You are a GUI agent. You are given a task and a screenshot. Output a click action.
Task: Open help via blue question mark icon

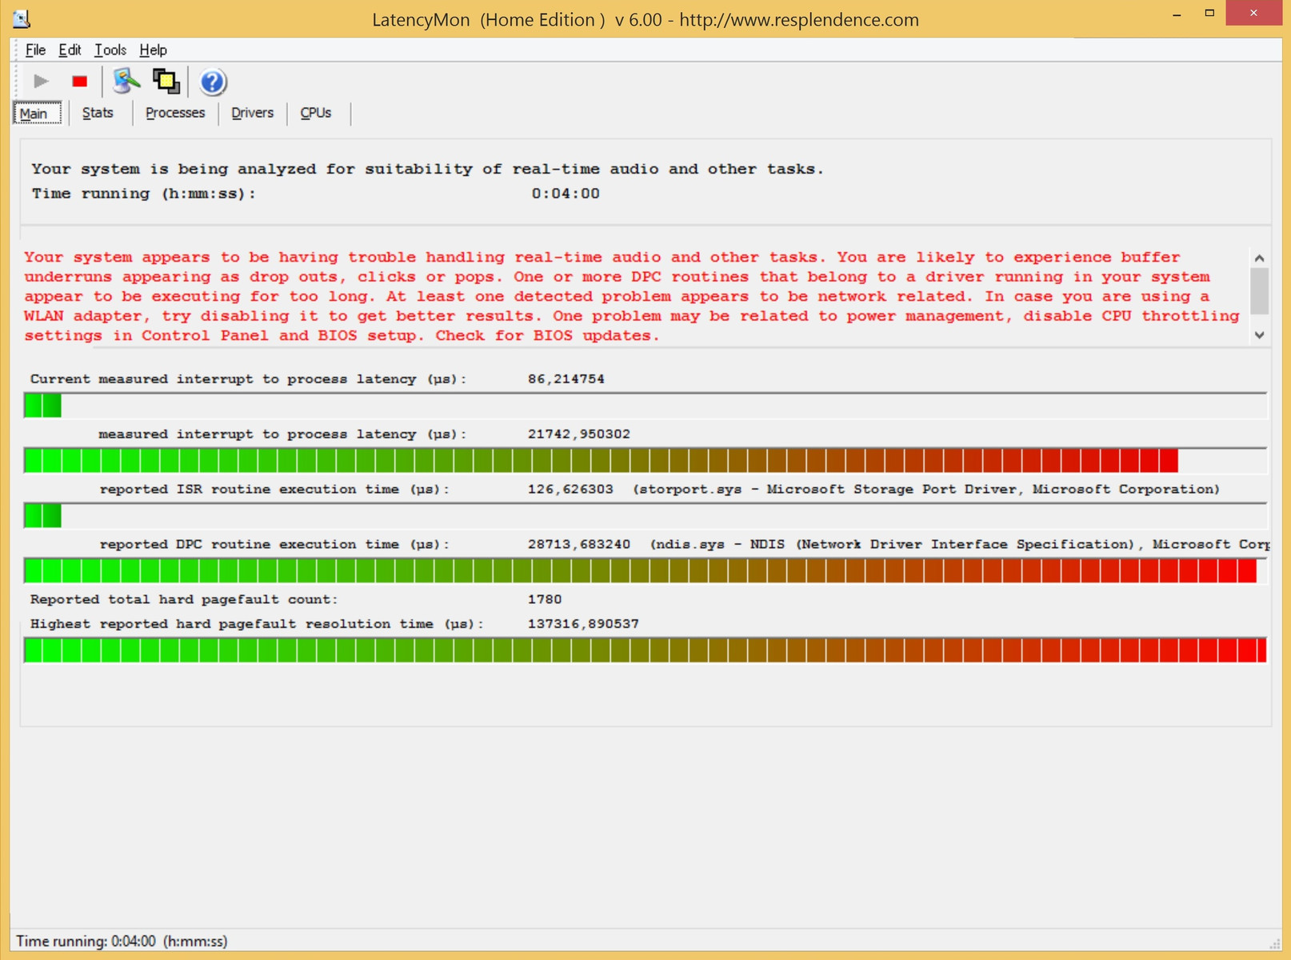(213, 82)
